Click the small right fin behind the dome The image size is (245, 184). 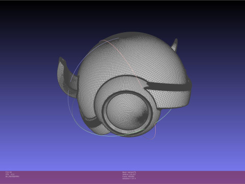pyautogui.click(x=175, y=44)
